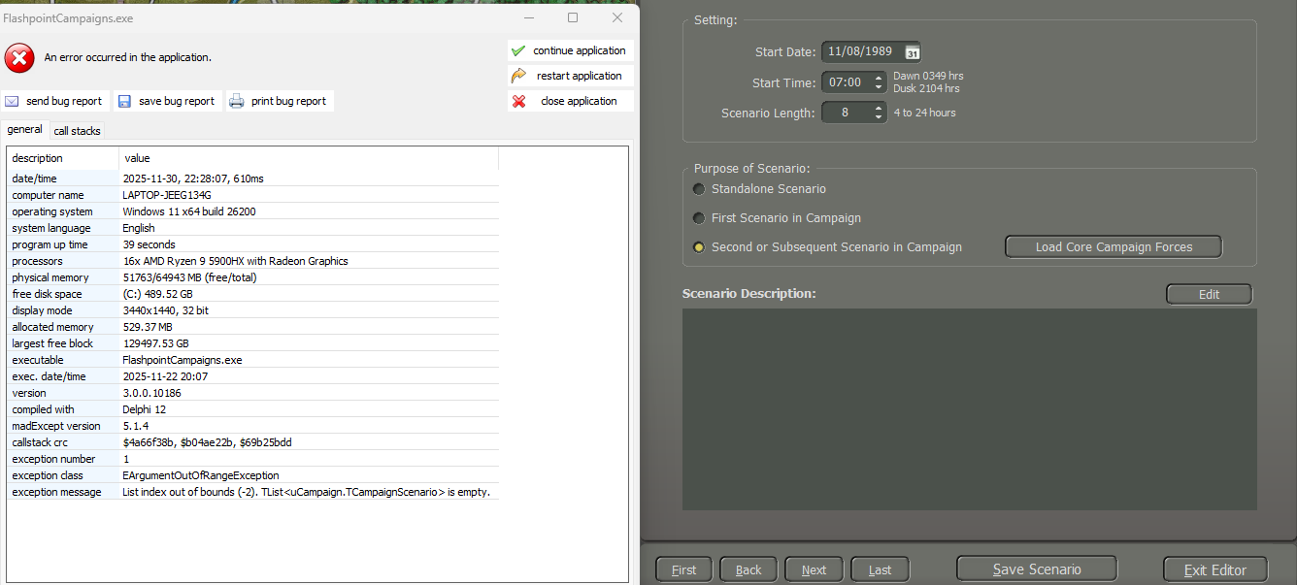
Task: Go to First editor page
Action: click(x=683, y=569)
